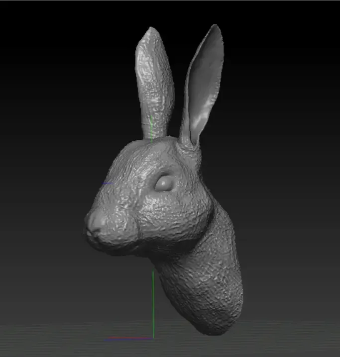Image resolution: width=340 pixels, height=357 pixels.
Task: Click the axis origin point on the floor
Action: pos(153,338)
